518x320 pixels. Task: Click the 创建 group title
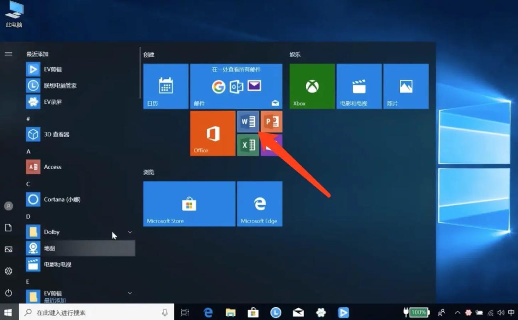[149, 54]
